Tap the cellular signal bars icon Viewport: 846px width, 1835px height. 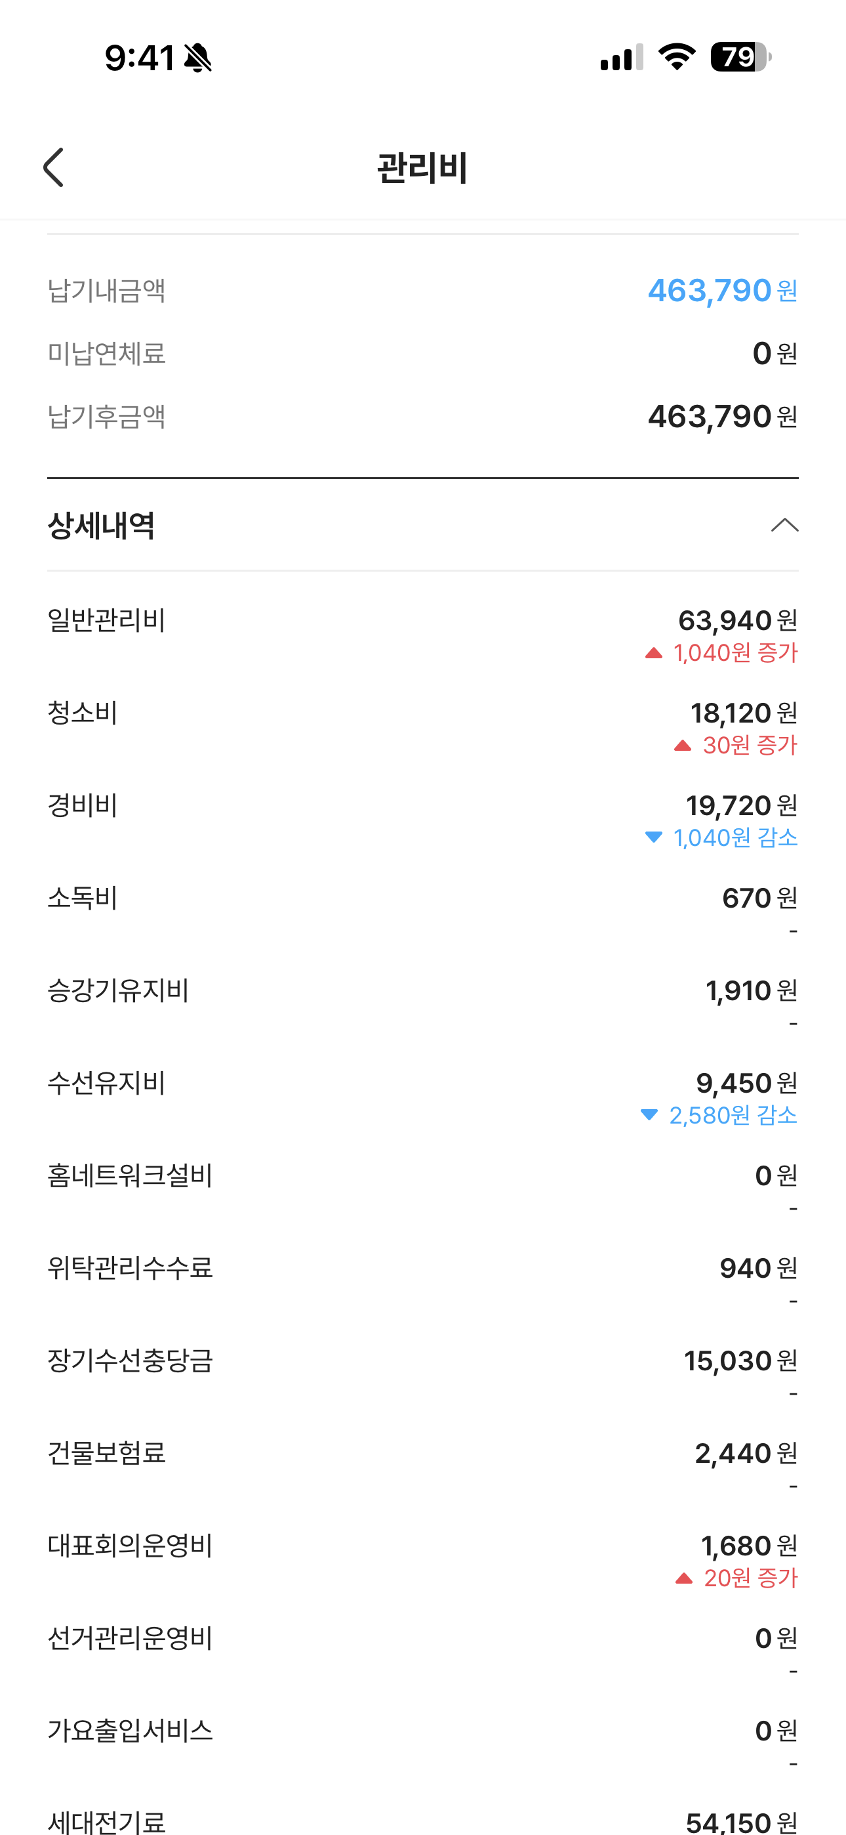coord(622,57)
